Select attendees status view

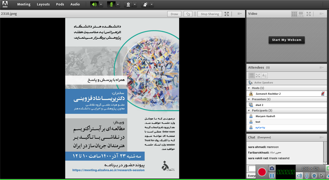264,76
